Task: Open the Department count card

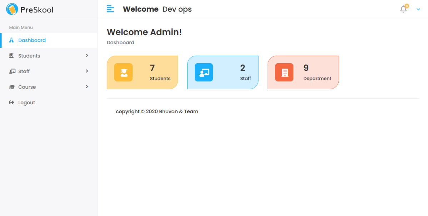Action: [x=303, y=72]
